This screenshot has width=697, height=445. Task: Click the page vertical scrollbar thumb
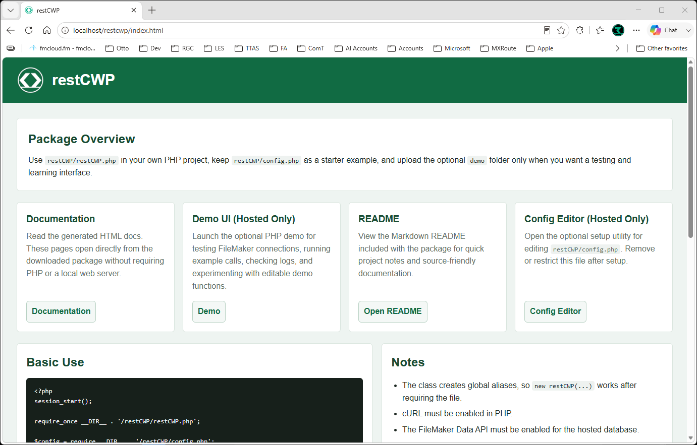point(691,151)
